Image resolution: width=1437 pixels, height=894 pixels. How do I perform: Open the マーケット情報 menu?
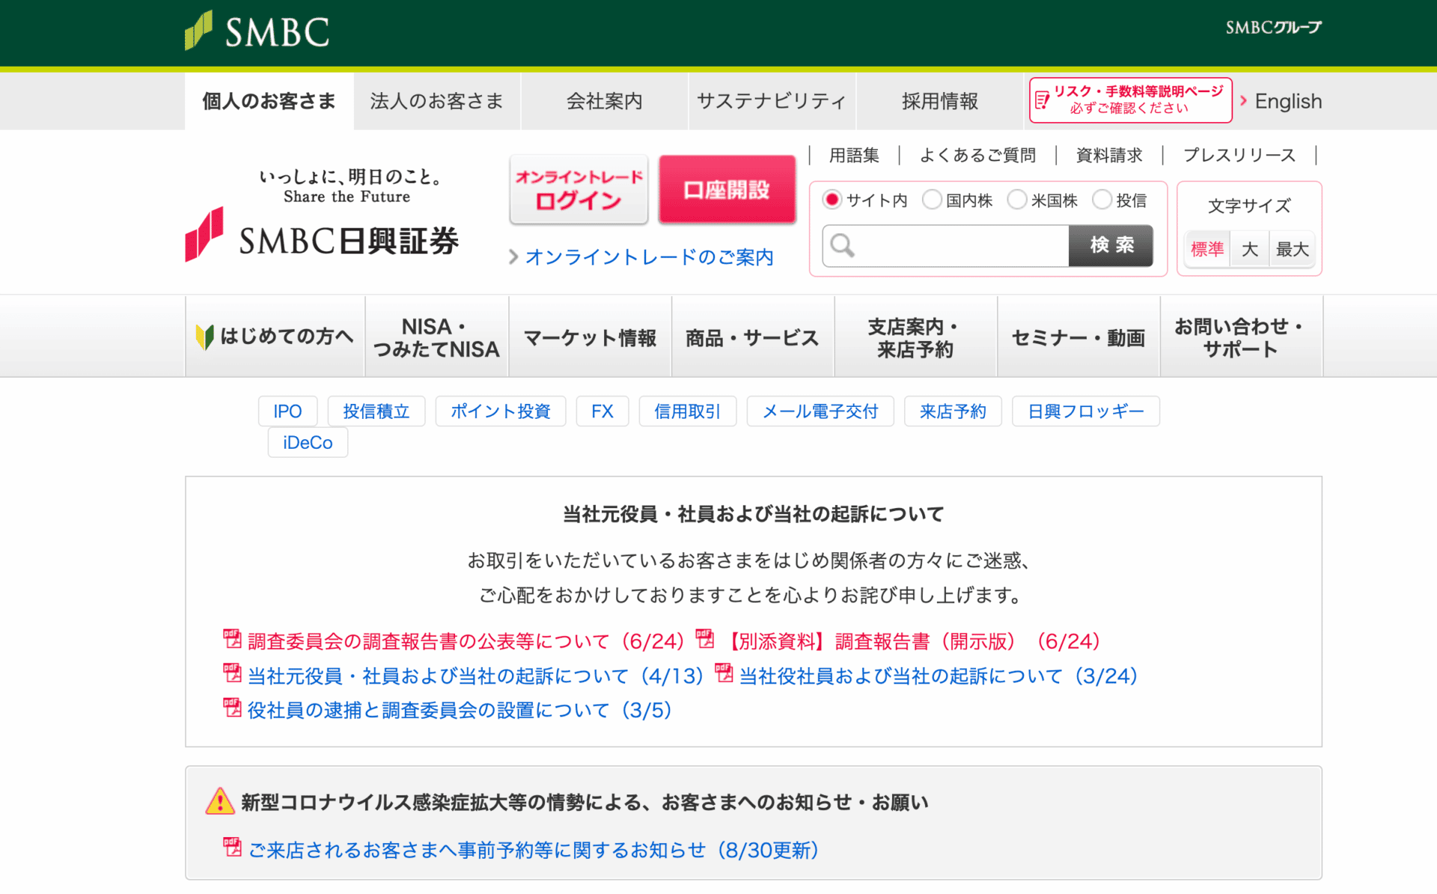[590, 337]
